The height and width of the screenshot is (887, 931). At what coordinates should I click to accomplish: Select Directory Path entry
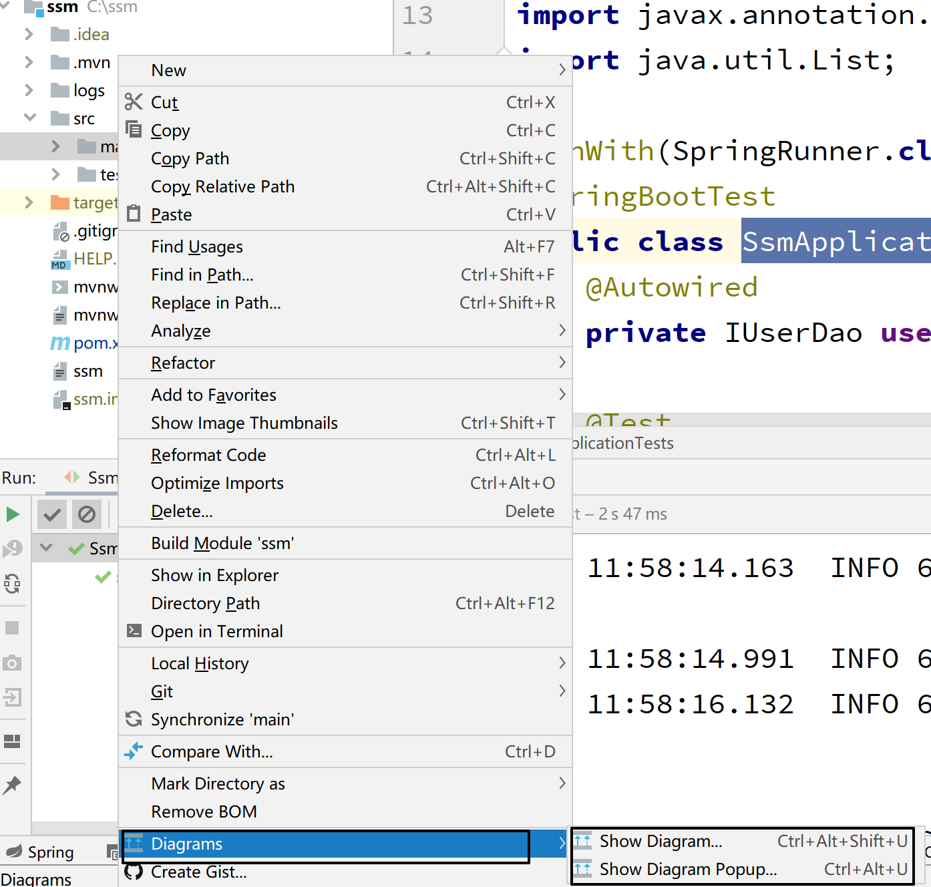(x=345, y=603)
